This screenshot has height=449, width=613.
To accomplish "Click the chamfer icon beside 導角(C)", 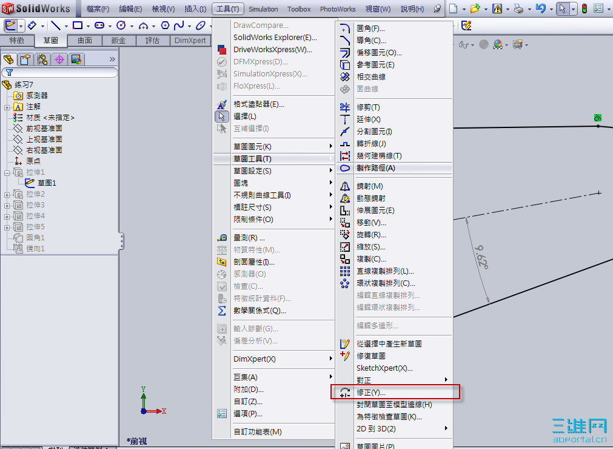I will pos(344,40).
